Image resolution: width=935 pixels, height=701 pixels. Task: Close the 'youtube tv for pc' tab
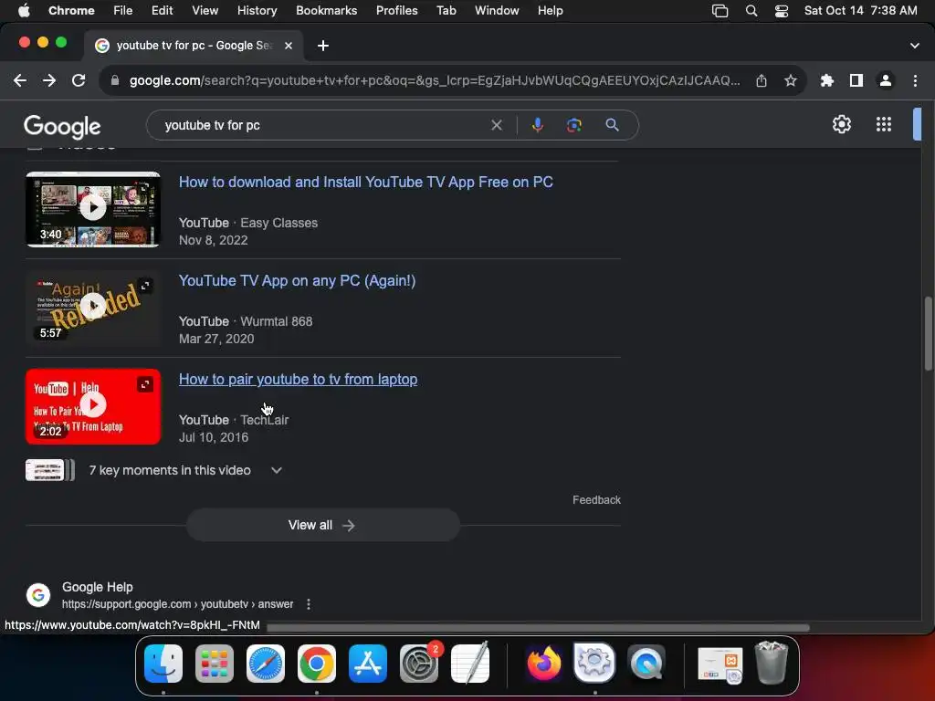coord(289,46)
